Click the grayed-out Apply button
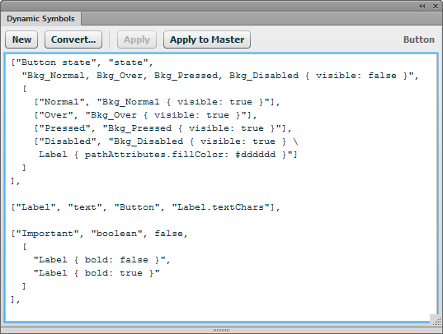Image resolution: width=443 pixels, height=334 pixels. click(137, 39)
